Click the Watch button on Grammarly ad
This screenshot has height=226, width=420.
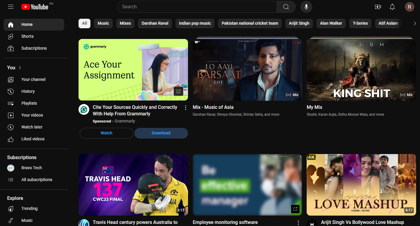[x=106, y=133]
